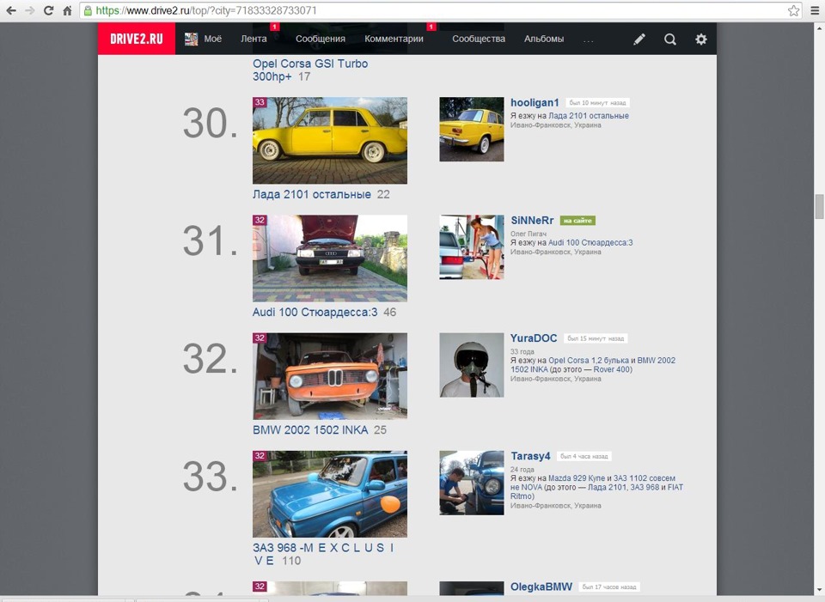Go back with the browser back arrow

(x=11, y=10)
